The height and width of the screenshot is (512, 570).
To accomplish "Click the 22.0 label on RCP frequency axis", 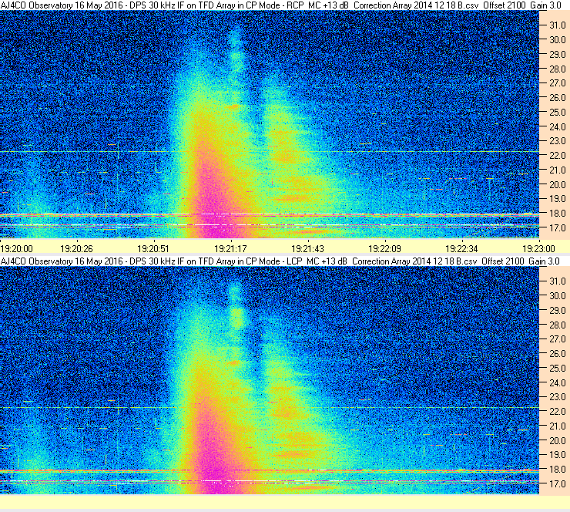I will click(x=557, y=156).
